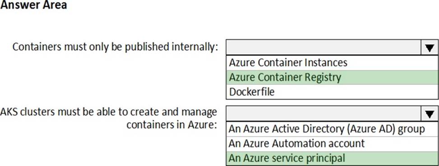
Task: Choose the last entry in the containers options list
Action: 332,92
